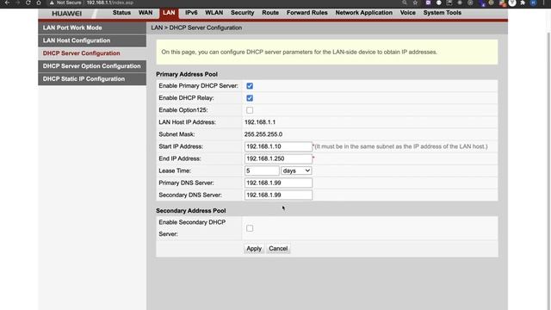Uncheck Enable DHCP Relay checkbox
The width and height of the screenshot is (551, 310).
[x=250, y=98]
